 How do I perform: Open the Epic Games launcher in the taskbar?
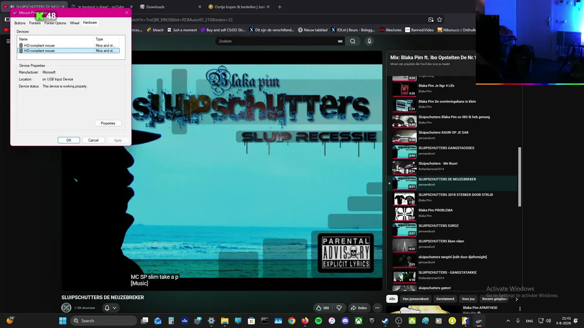372,321
